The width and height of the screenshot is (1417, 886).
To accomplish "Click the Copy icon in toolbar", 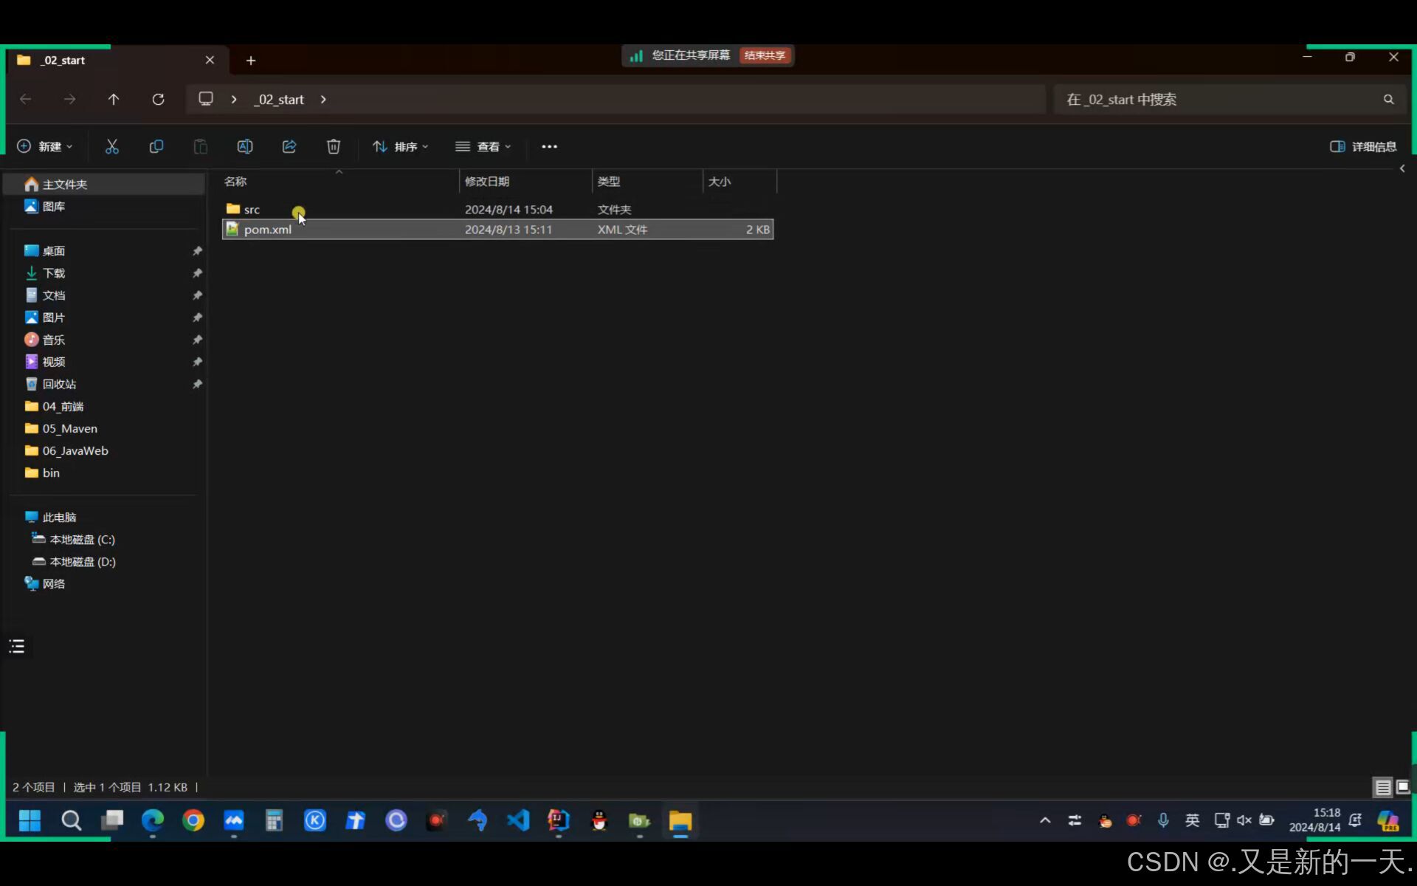I will click(156, 147).
